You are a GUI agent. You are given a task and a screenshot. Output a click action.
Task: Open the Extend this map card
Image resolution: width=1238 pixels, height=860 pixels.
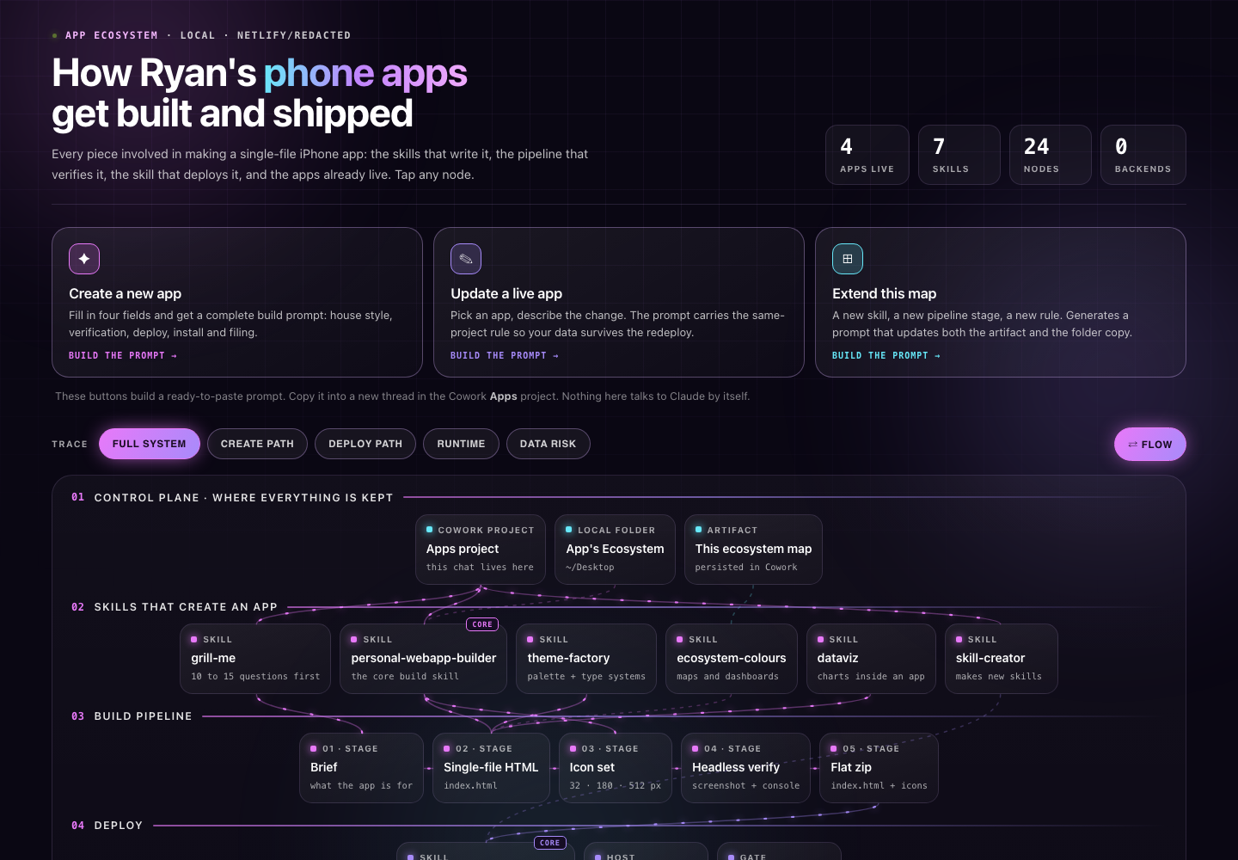[x=1001, y=302]
